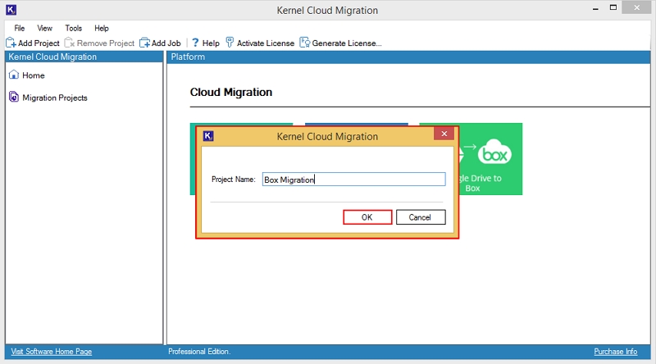The height and width of the screenshot is (364, 656).
Task: Click the Generate License... text label
Action: [346, 43]
